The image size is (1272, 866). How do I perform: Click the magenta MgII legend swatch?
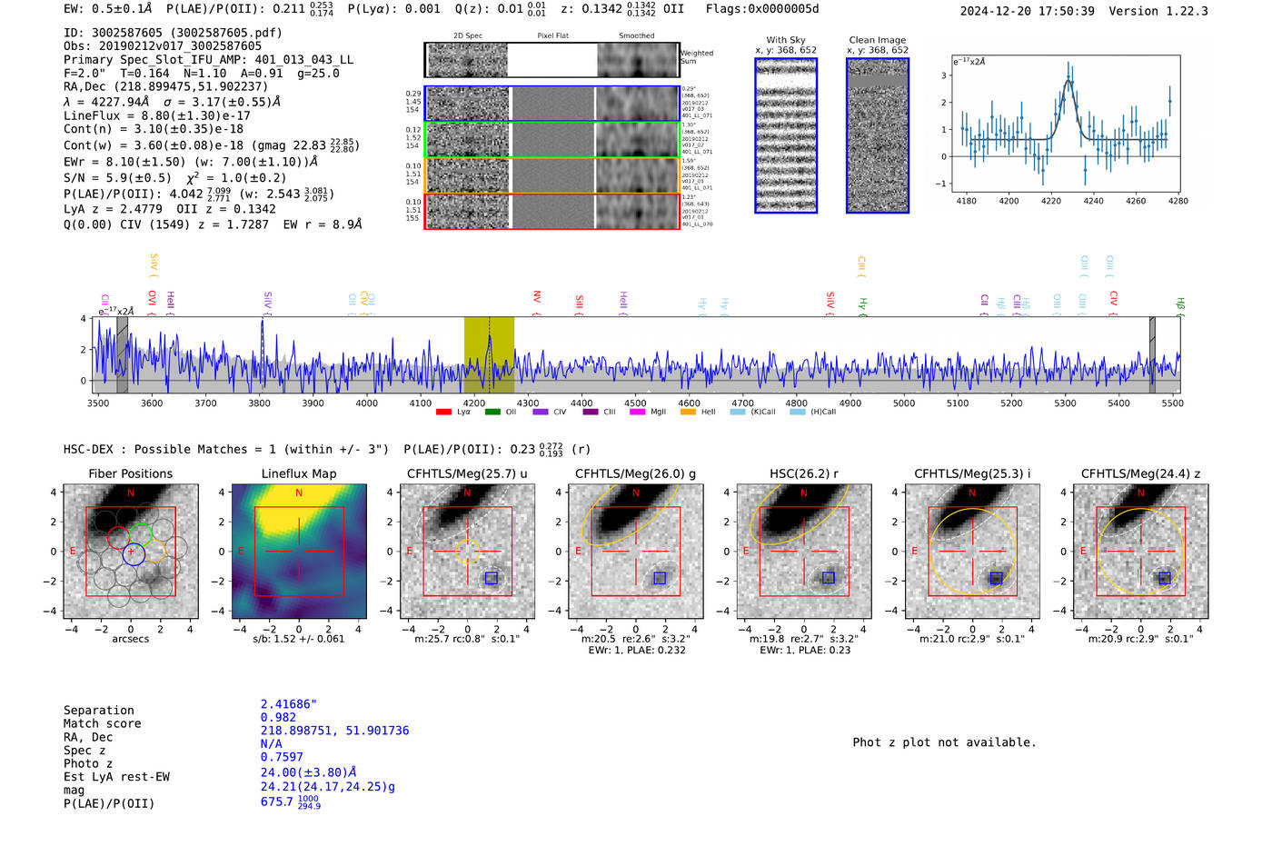(637, 412)
